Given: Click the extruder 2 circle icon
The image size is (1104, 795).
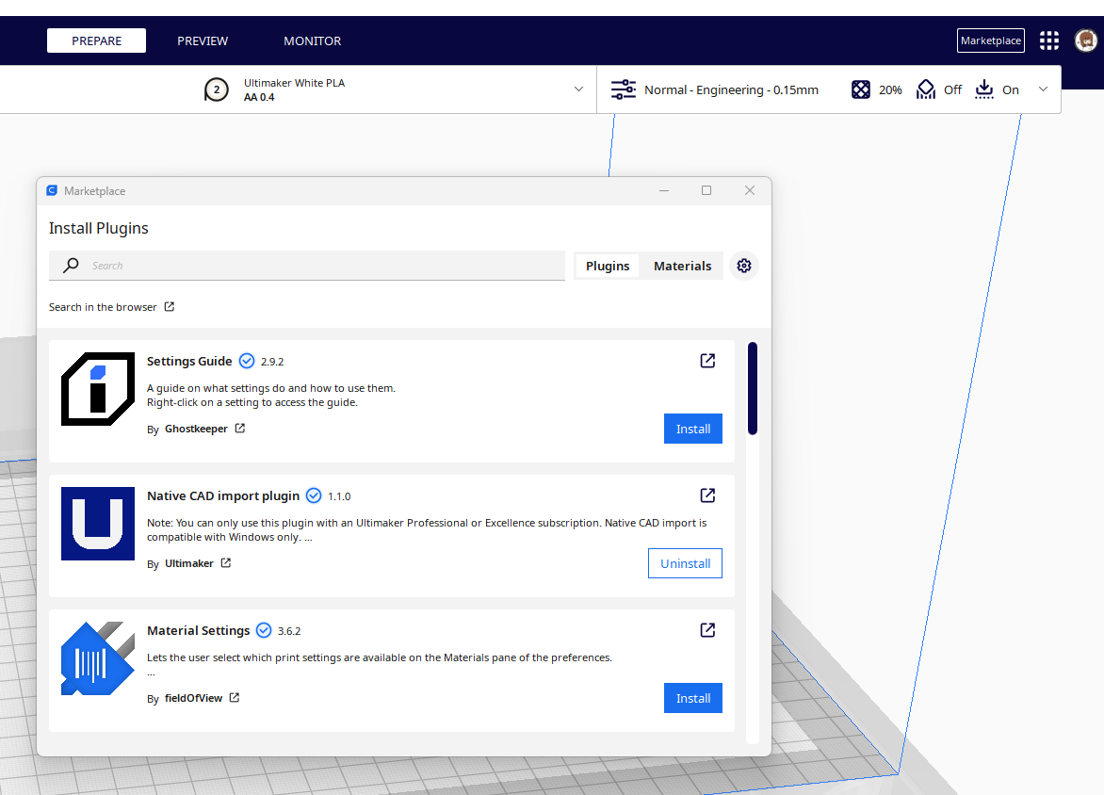Looking at the screenshot, I should coord(216,90).
